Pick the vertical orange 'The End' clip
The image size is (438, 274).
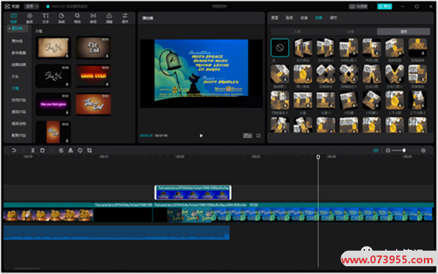coord(53,132)
